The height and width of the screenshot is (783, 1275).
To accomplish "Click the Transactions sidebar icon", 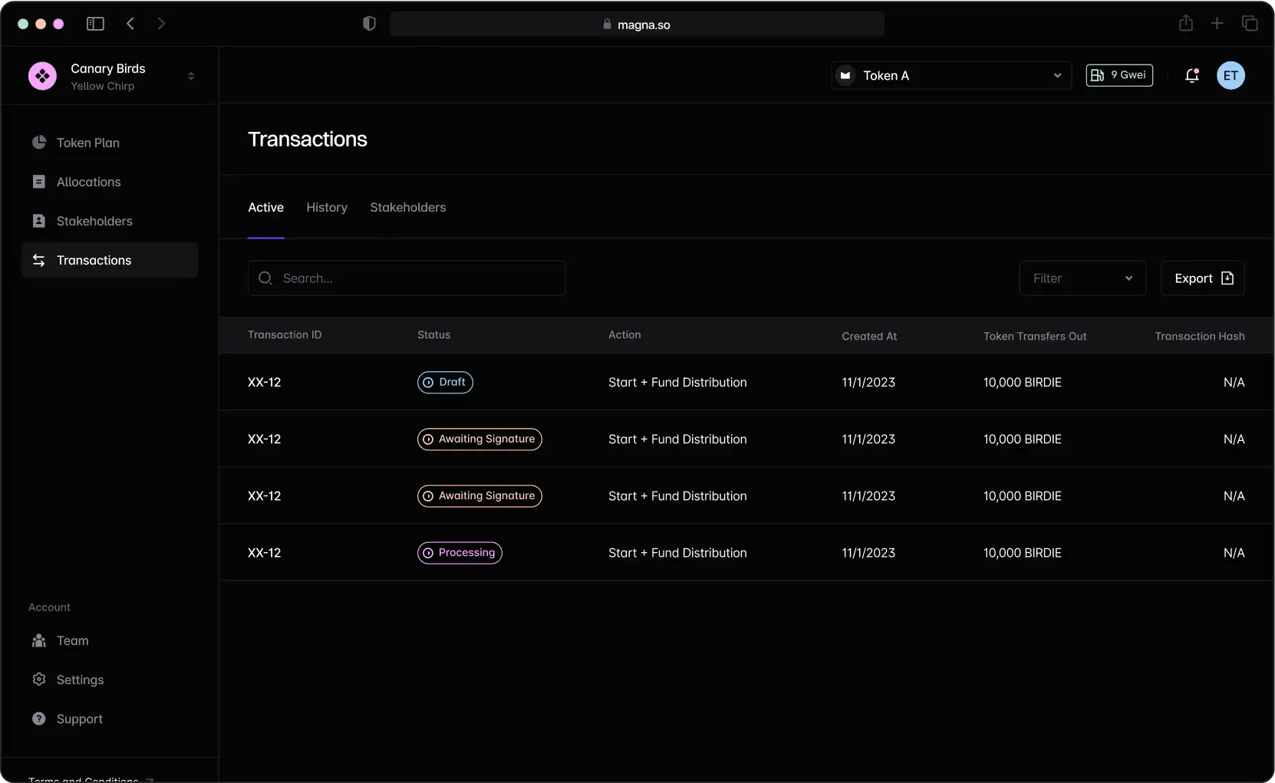I will pyautogui.click(x=39, y=260).
